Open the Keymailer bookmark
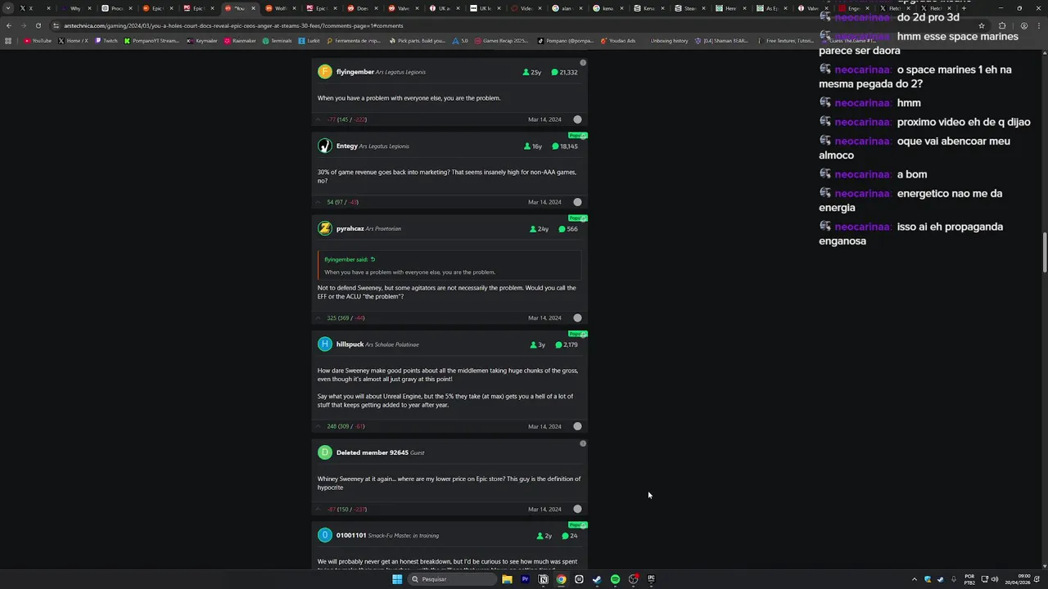Viewport: 1048px width, 589px height. pos(201,40)
